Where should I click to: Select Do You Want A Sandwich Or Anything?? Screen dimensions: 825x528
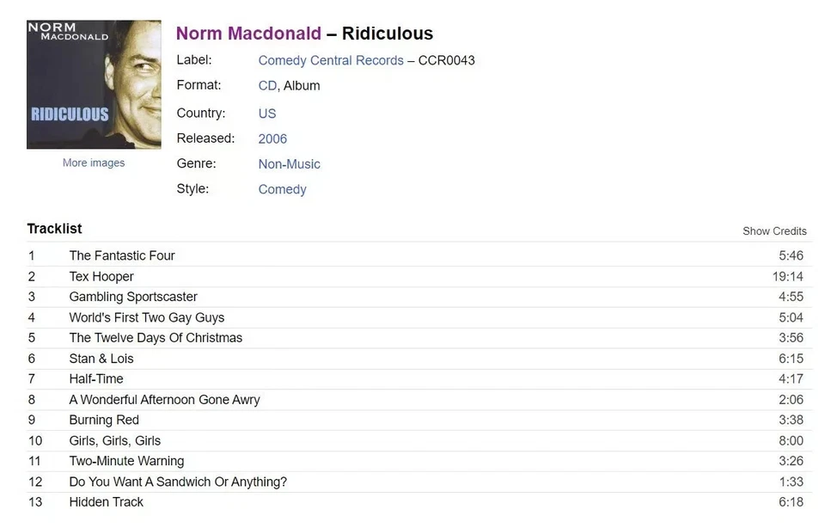point(178,482)
